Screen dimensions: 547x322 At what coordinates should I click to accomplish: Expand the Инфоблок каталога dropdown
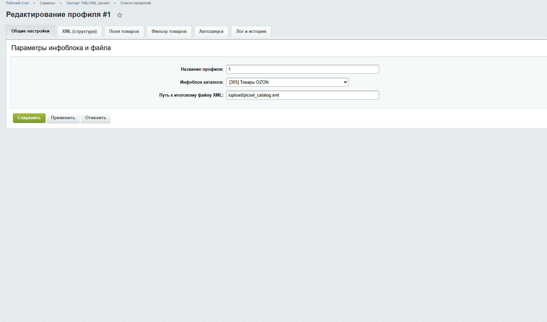[287, 82]
